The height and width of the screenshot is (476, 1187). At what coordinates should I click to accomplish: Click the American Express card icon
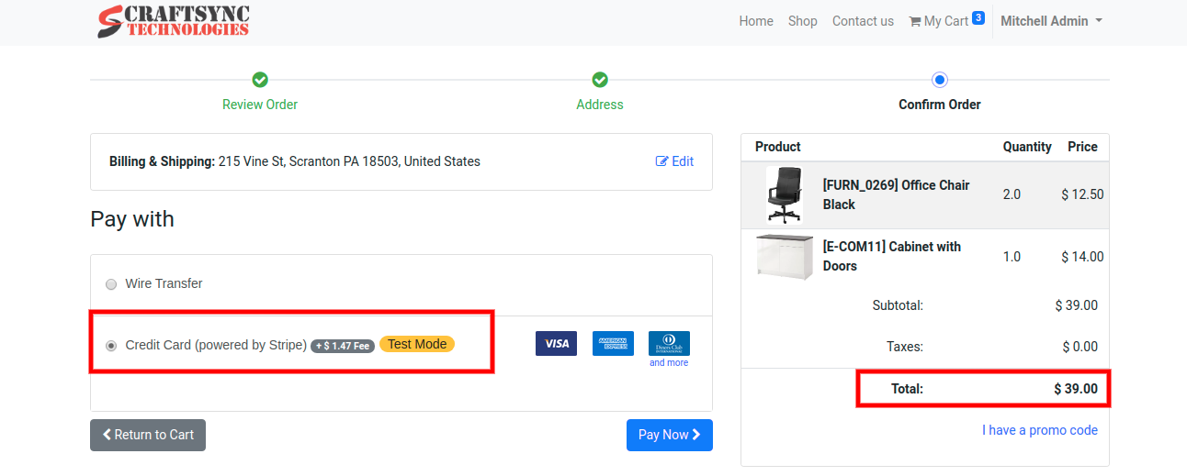(613, 344)
